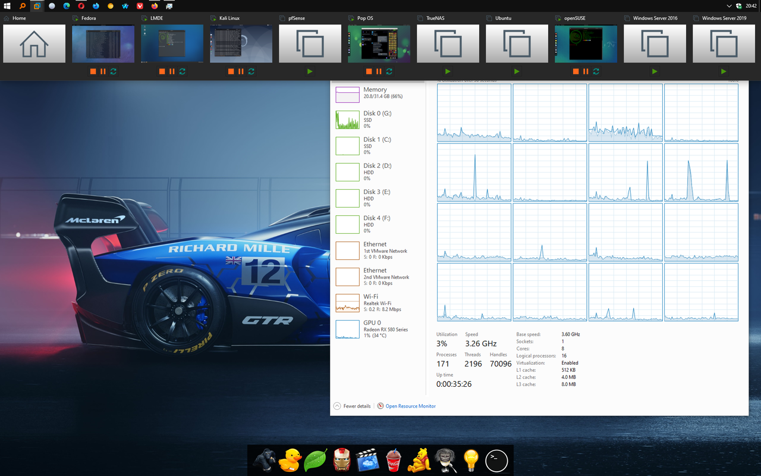Launch Microsoft Edge from the taskbar
The width and height of the screenshot is (761, 476).
tap(67, 5)
